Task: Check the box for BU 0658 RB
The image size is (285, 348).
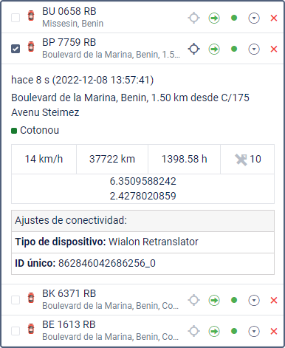Action: tap(16, 18)
